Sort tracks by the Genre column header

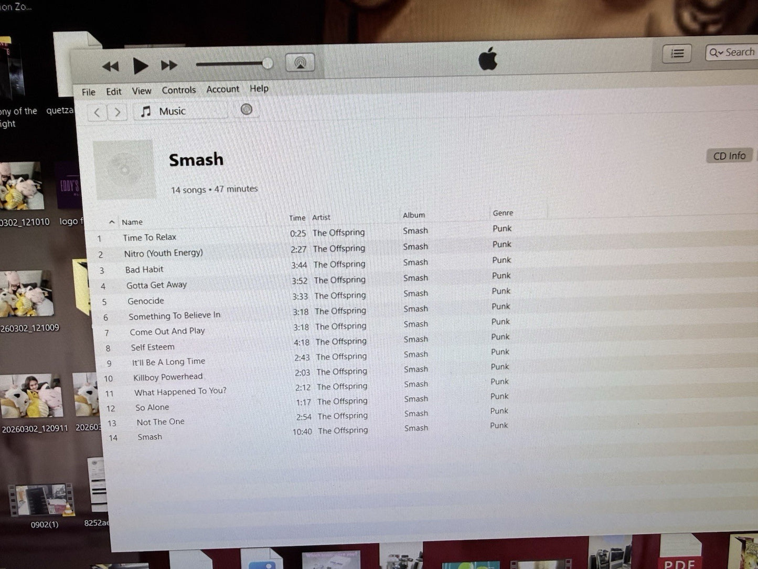click(503, 213)
